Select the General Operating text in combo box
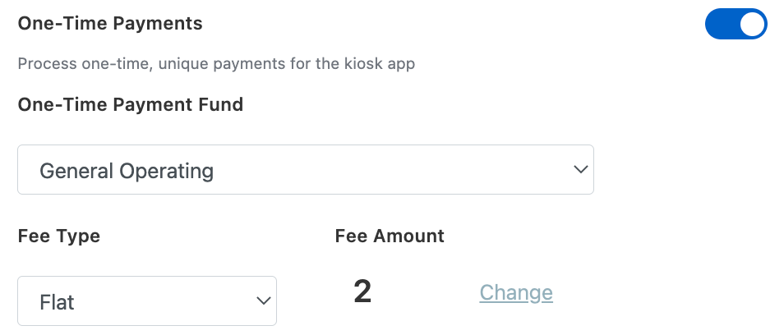This screenshot has width=784, height=335. pos(127,172)
